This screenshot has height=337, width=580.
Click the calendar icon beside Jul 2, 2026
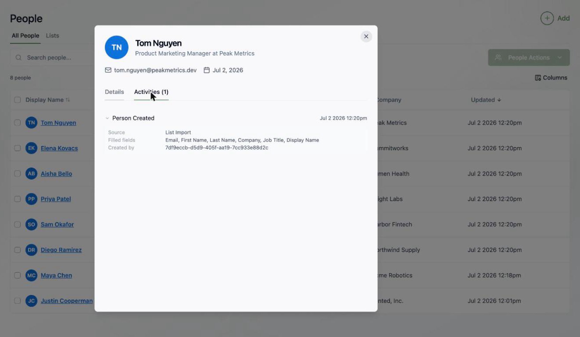(207, 70)
